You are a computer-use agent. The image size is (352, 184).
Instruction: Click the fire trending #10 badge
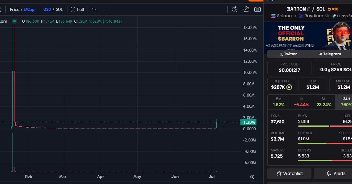click(333, 9)
